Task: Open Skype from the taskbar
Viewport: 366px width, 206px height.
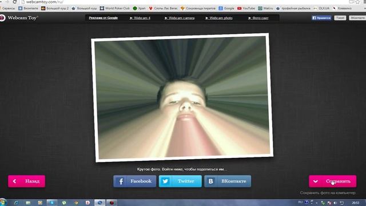Action: click(x=52, y=203)
